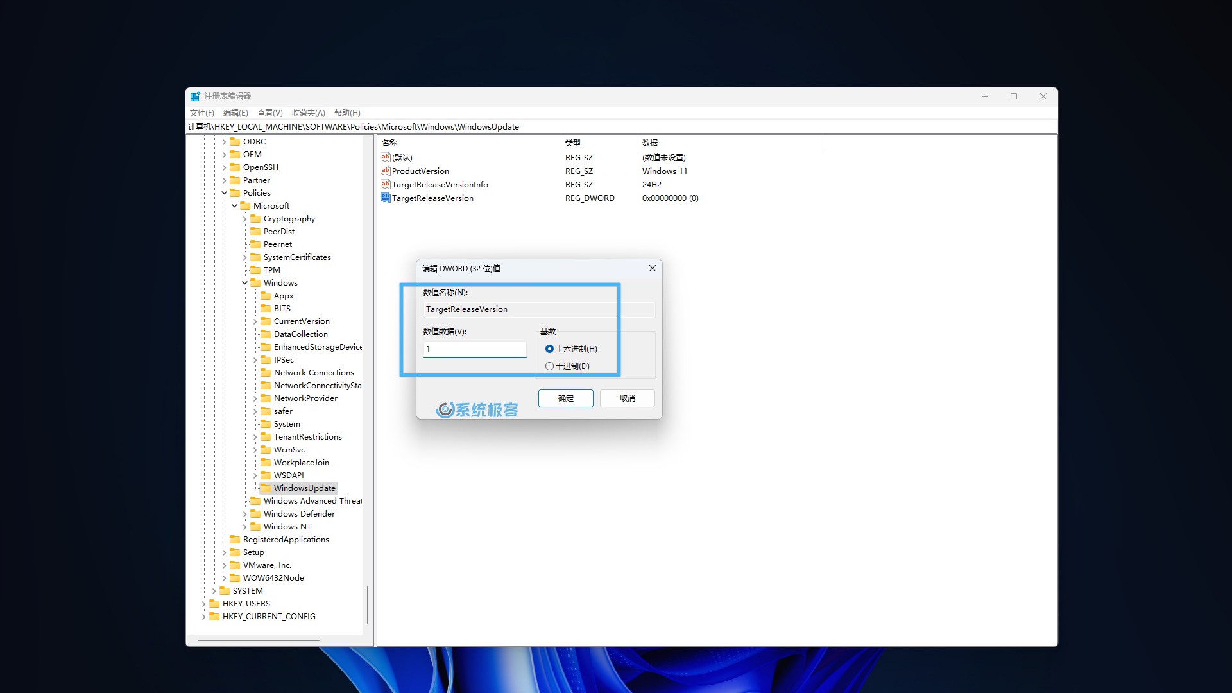The height and width of the screenshot is (693, 1232).
Task: Select the PeerDist tree item
Action: pos(279,232)
